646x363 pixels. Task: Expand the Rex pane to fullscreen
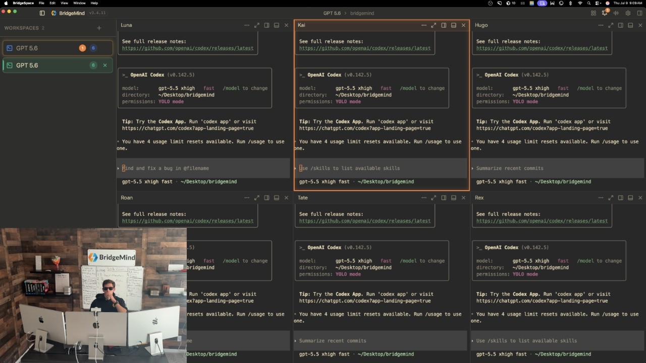(x=611, y=198)
